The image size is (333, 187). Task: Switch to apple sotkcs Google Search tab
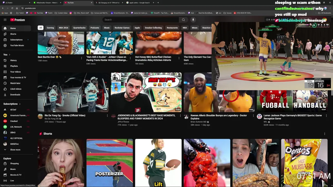pos(140,3)
